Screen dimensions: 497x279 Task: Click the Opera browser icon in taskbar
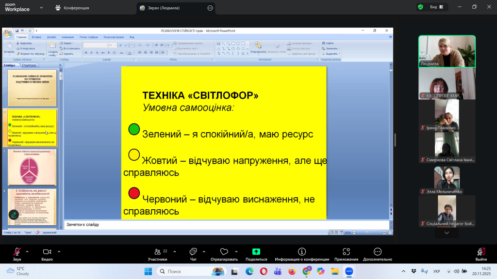click(264, 271)
